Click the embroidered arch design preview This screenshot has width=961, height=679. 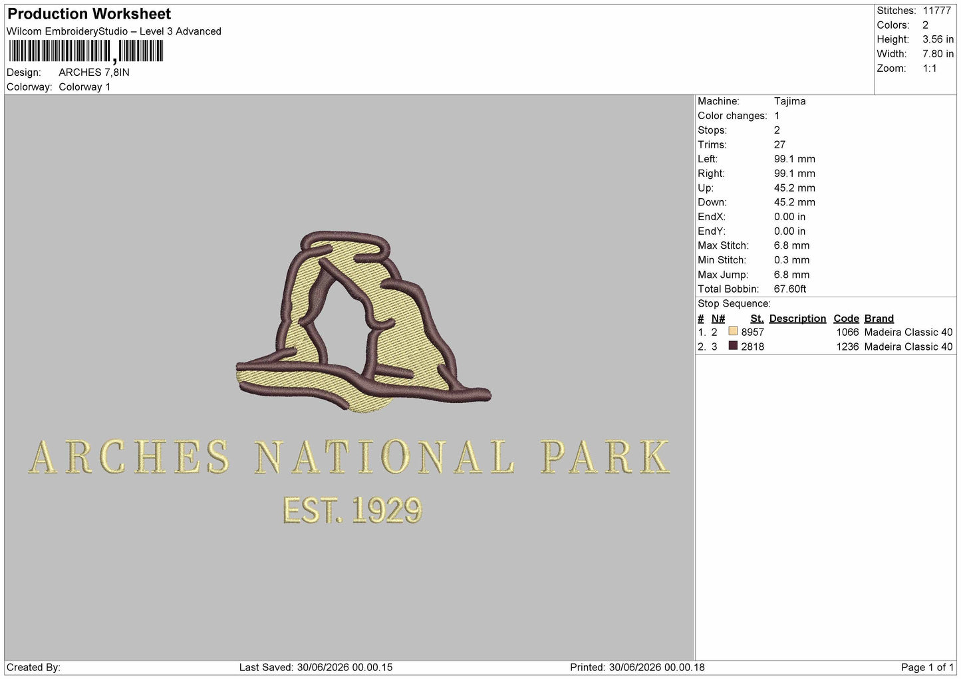(363, 322)
